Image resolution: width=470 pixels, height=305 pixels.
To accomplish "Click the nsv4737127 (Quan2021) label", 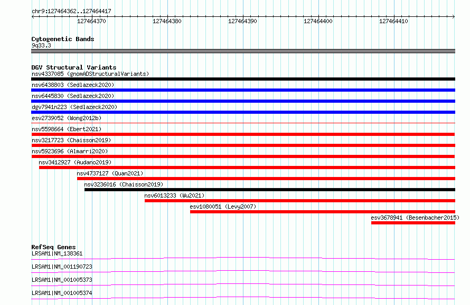I will click(x=110, y=173).
